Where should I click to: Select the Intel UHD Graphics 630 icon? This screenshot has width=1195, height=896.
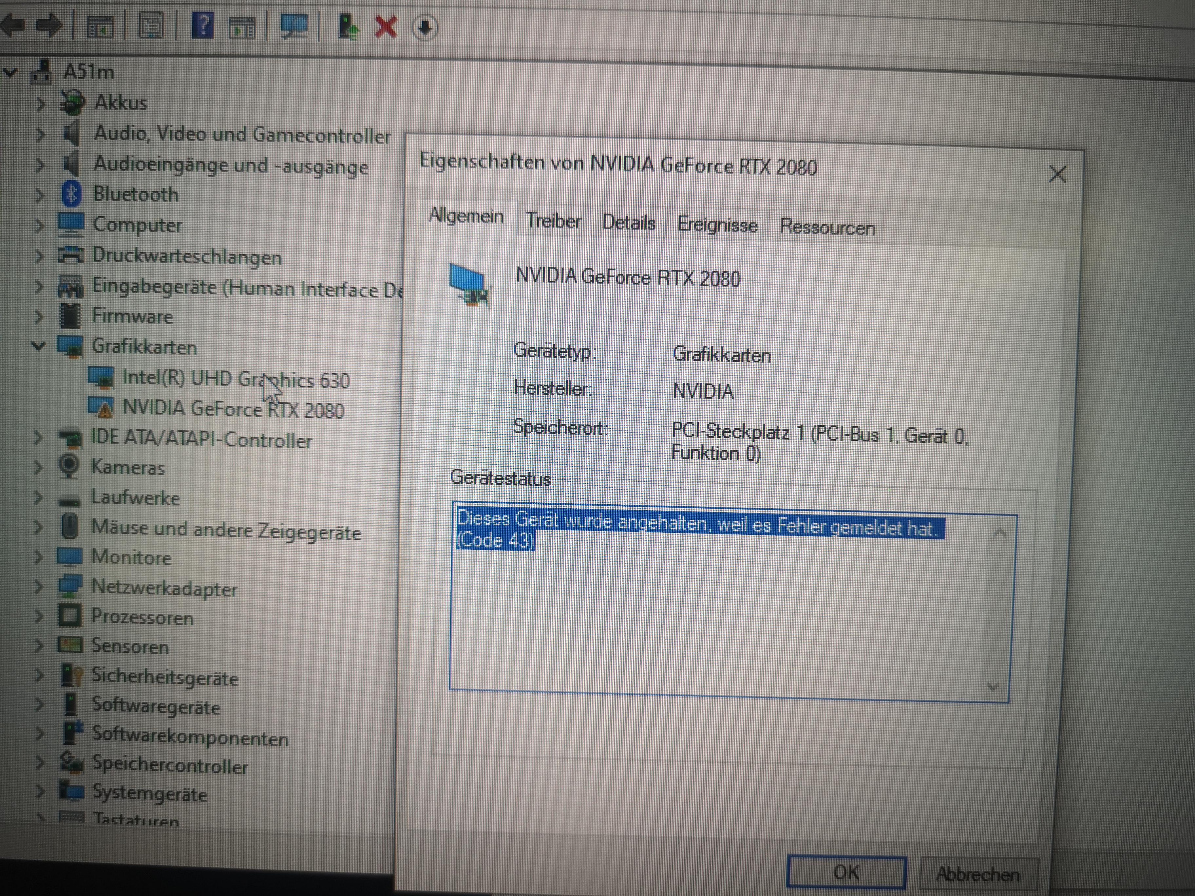click(101, 378)
